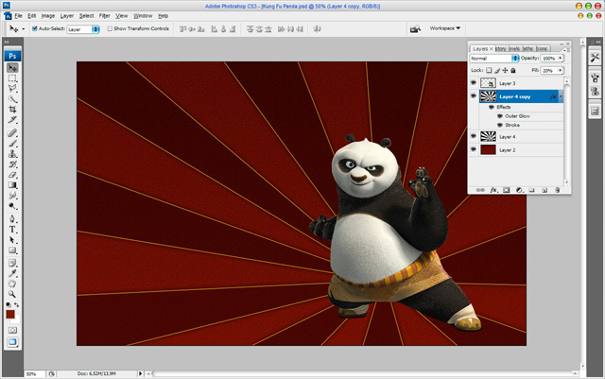Select the Magic Wand tool
This screenshot has height=379, width=605.
click(x=12, y=99)
